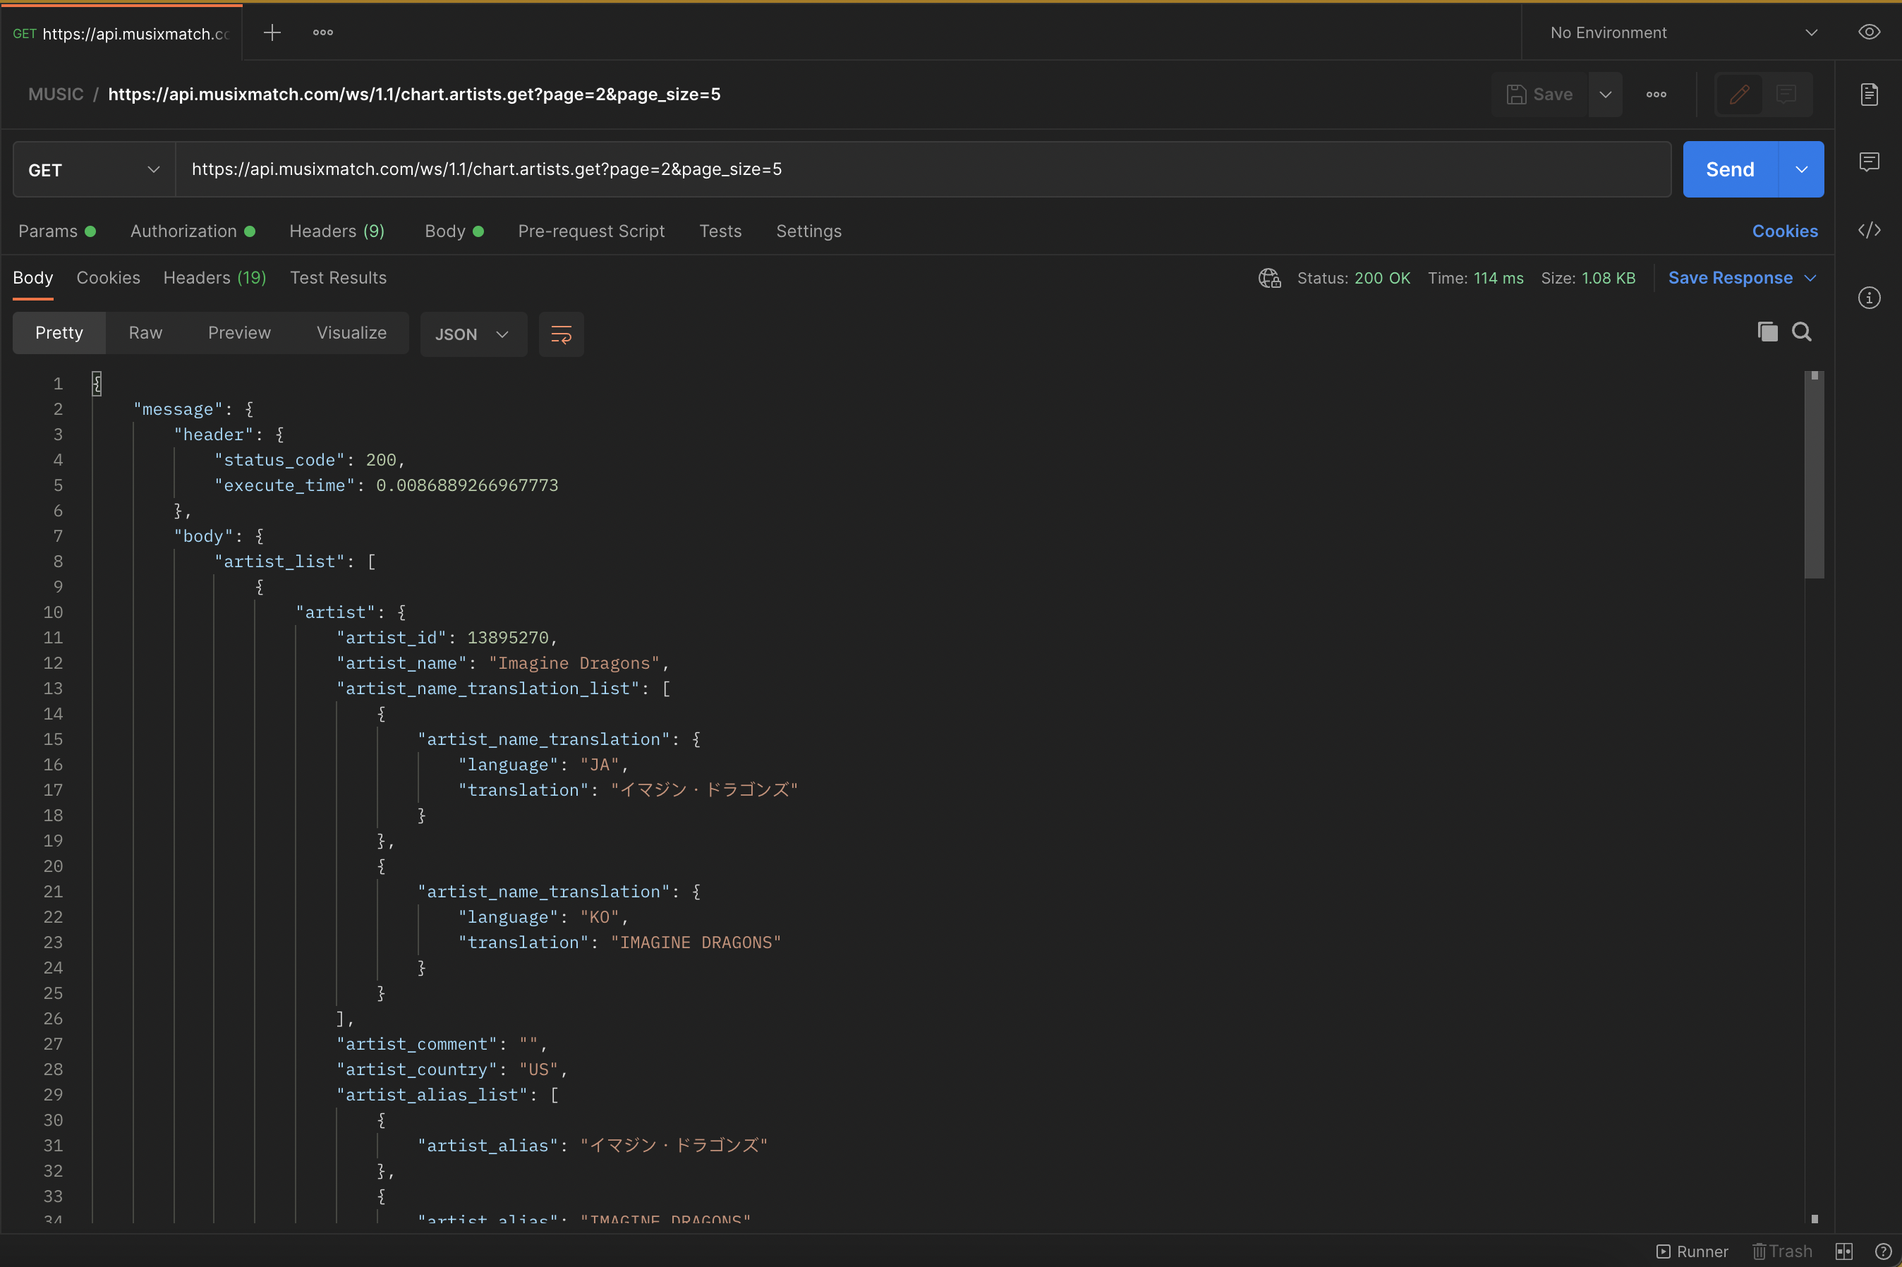Switch to the Tests tab
1902x1267 pixels.
[x=719, y=231]
